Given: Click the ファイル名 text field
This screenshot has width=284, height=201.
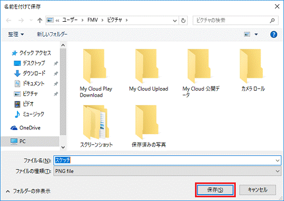Looking at the screenshot, I should (x=164, y=160).
